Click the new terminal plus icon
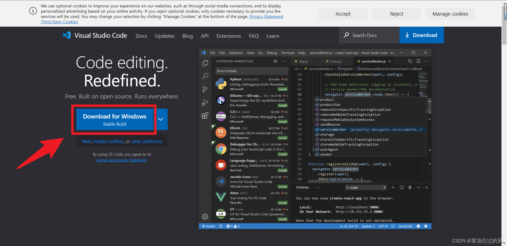507x246 pixels. point(393,187)
